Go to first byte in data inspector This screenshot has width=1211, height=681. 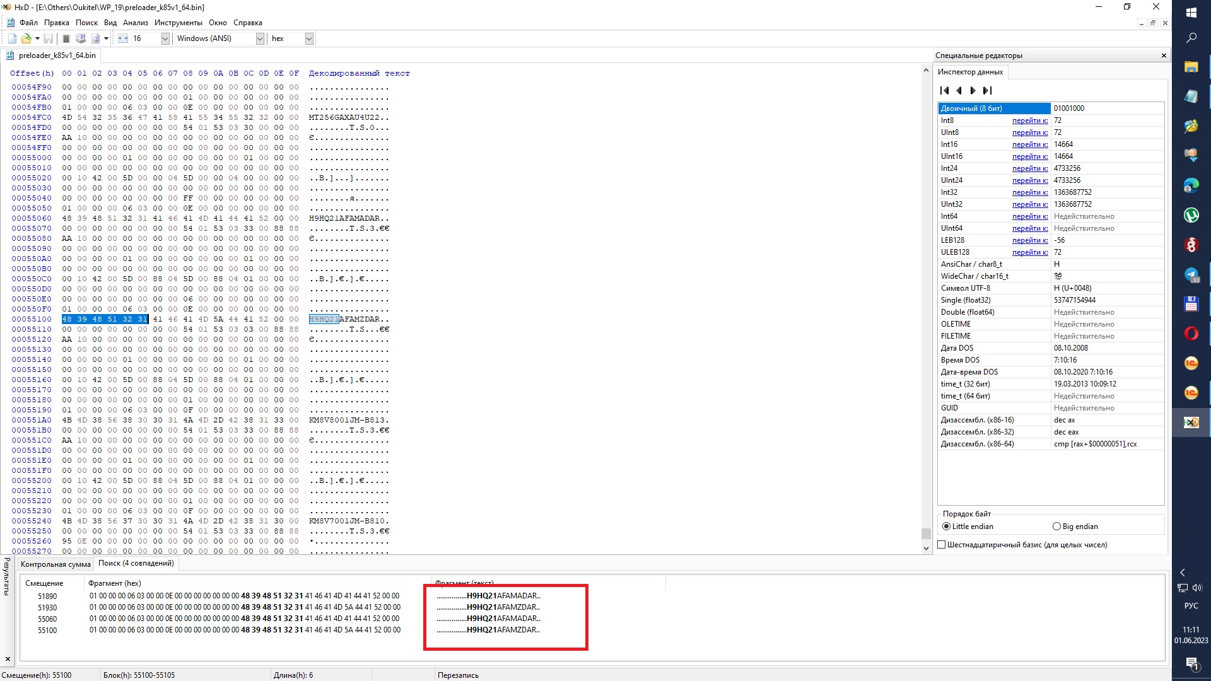pos(944,91)
